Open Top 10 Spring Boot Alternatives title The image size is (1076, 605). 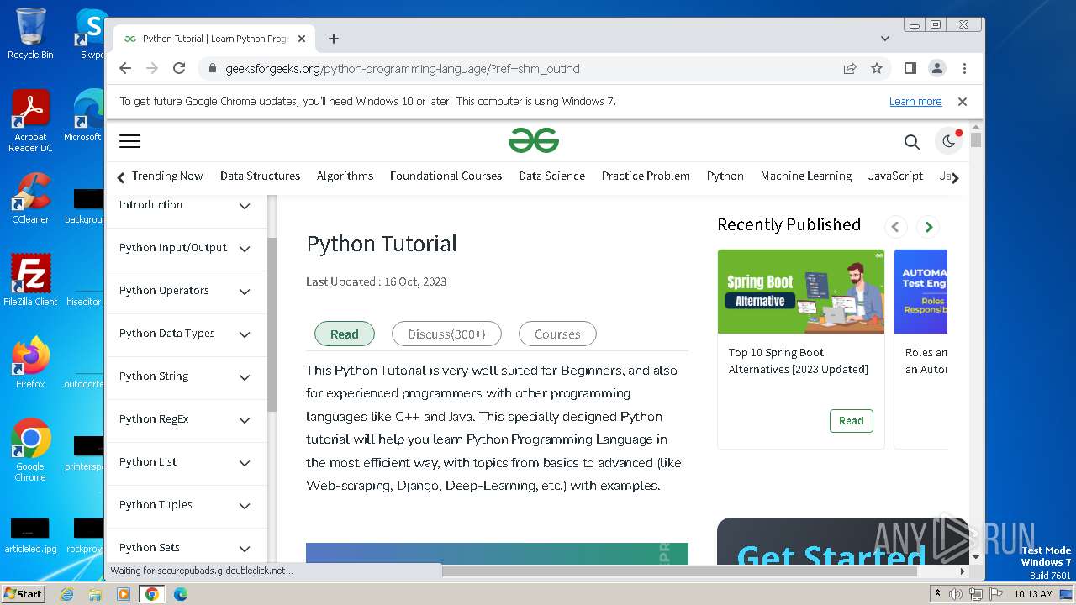coord(799,360)
